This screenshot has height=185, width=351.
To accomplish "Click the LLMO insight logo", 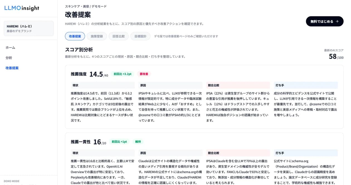I will [22, 8].
